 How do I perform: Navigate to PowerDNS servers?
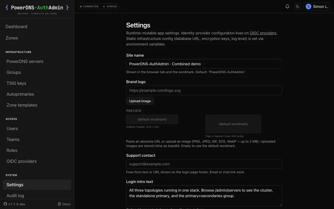pyautogui.click(x=25, y=61)
